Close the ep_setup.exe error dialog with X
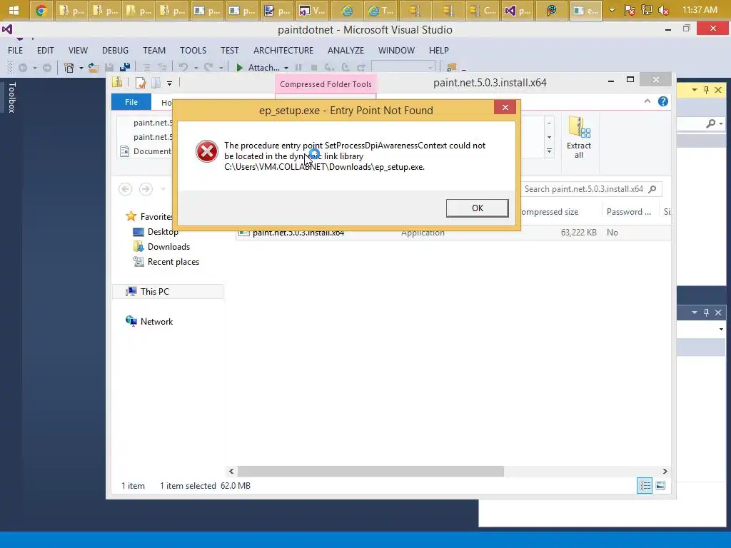The image size is (731, 548). 505,107
